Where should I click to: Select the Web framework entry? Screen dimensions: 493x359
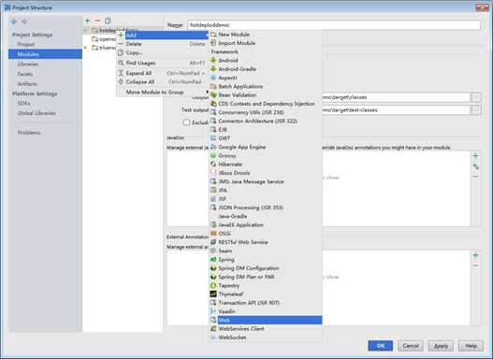click(x=266, y=320)
